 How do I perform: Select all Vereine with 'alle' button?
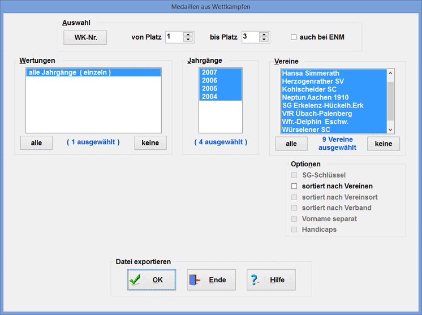(291, 144)
